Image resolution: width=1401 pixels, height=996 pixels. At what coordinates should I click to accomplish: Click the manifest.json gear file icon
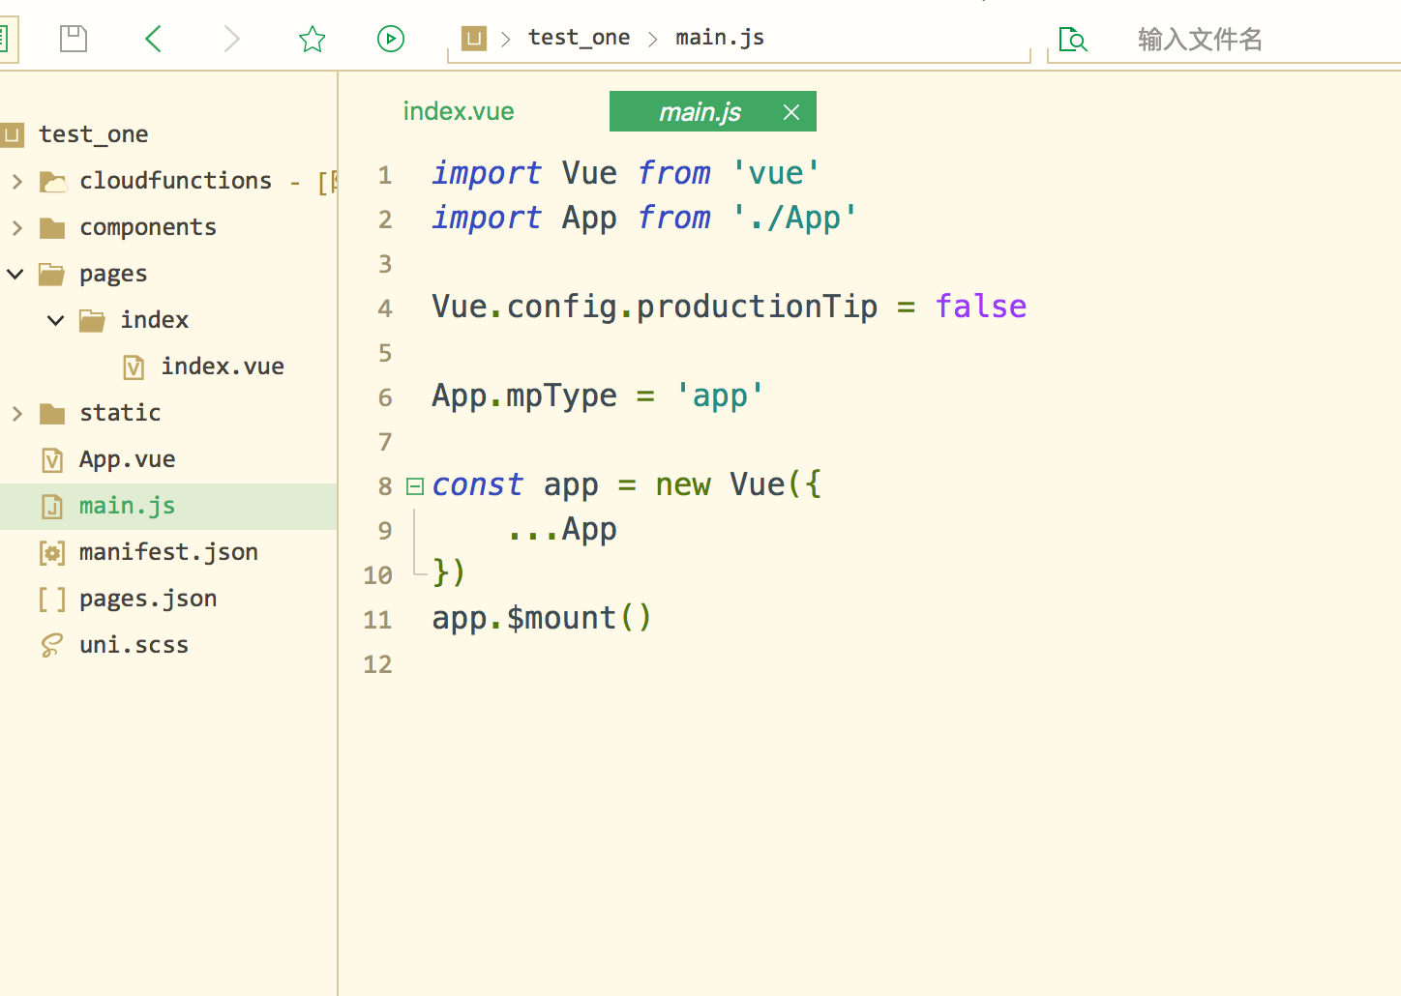52,553
